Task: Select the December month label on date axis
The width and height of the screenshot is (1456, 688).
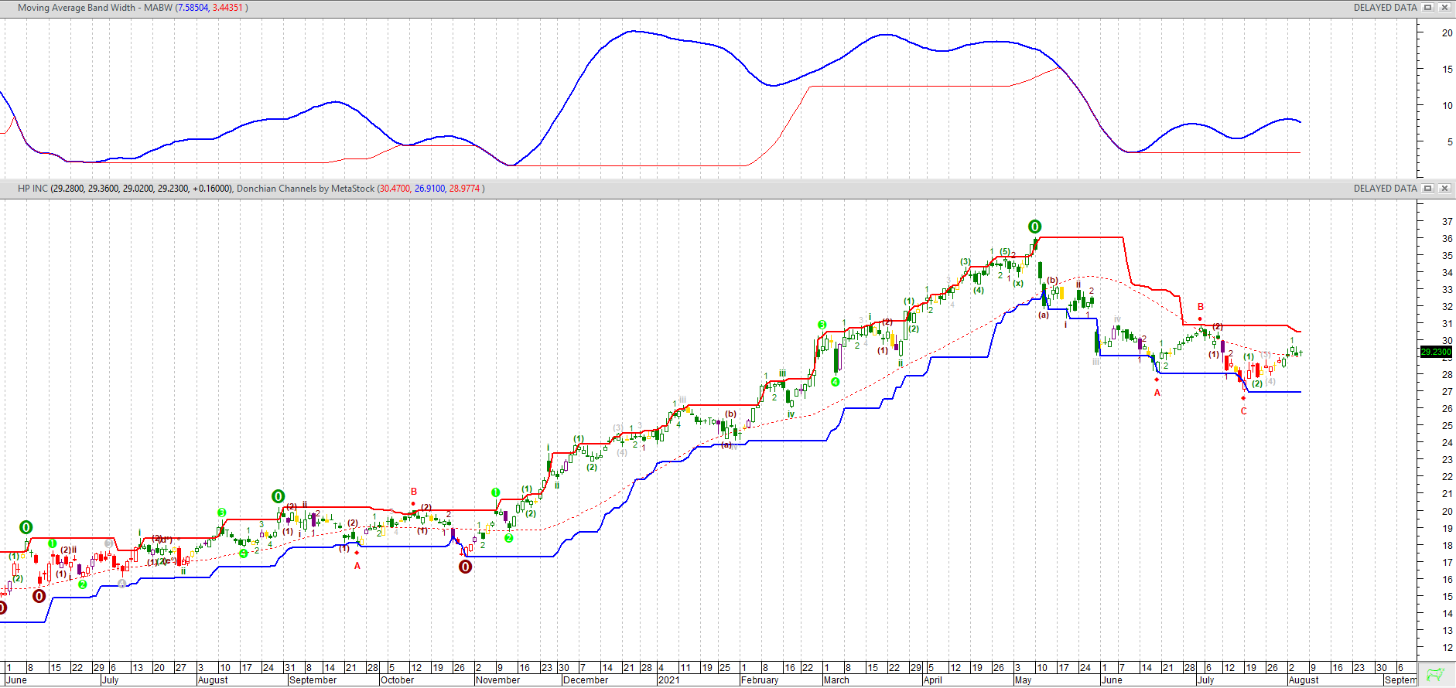Action: [585, 680]
